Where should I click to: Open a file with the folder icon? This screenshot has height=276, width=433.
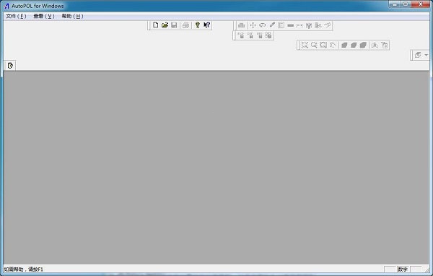click(x=165, y=25)
